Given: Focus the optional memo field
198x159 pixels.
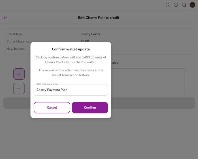Looking at the screenshot, I should click(x=71, y=90).
